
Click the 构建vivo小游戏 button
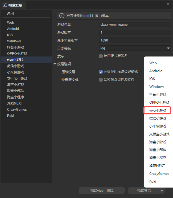click(x=102, y=191)
